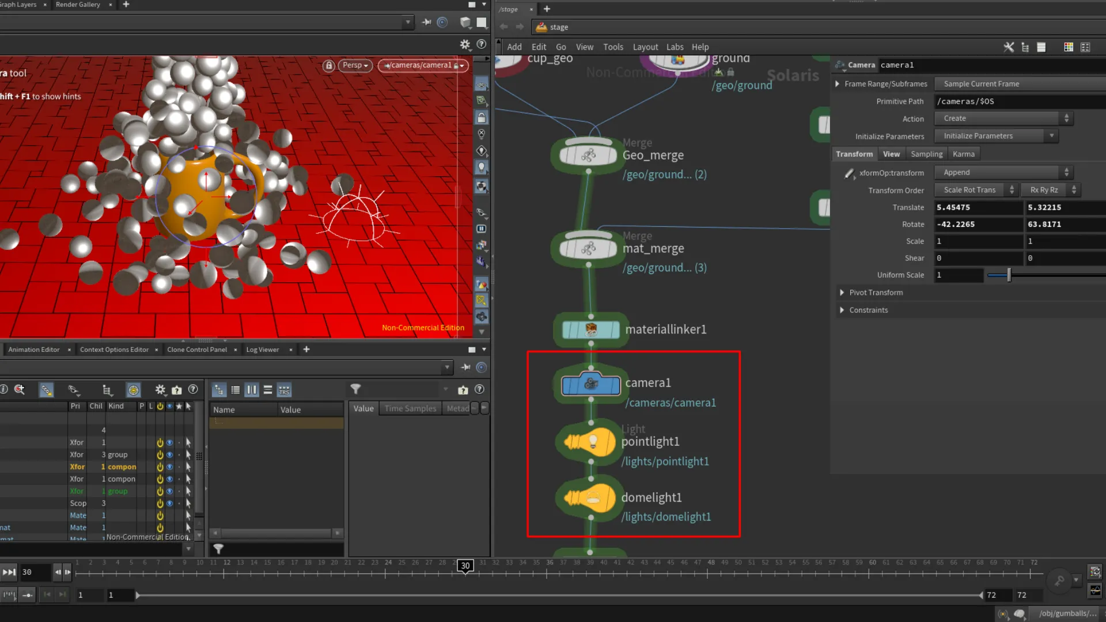The image size is (1106, 622).
Task: Pause viewport updates with the pause icon
Action: [482, 229]
